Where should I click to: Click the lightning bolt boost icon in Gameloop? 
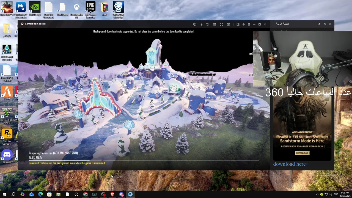coord(202,24)
